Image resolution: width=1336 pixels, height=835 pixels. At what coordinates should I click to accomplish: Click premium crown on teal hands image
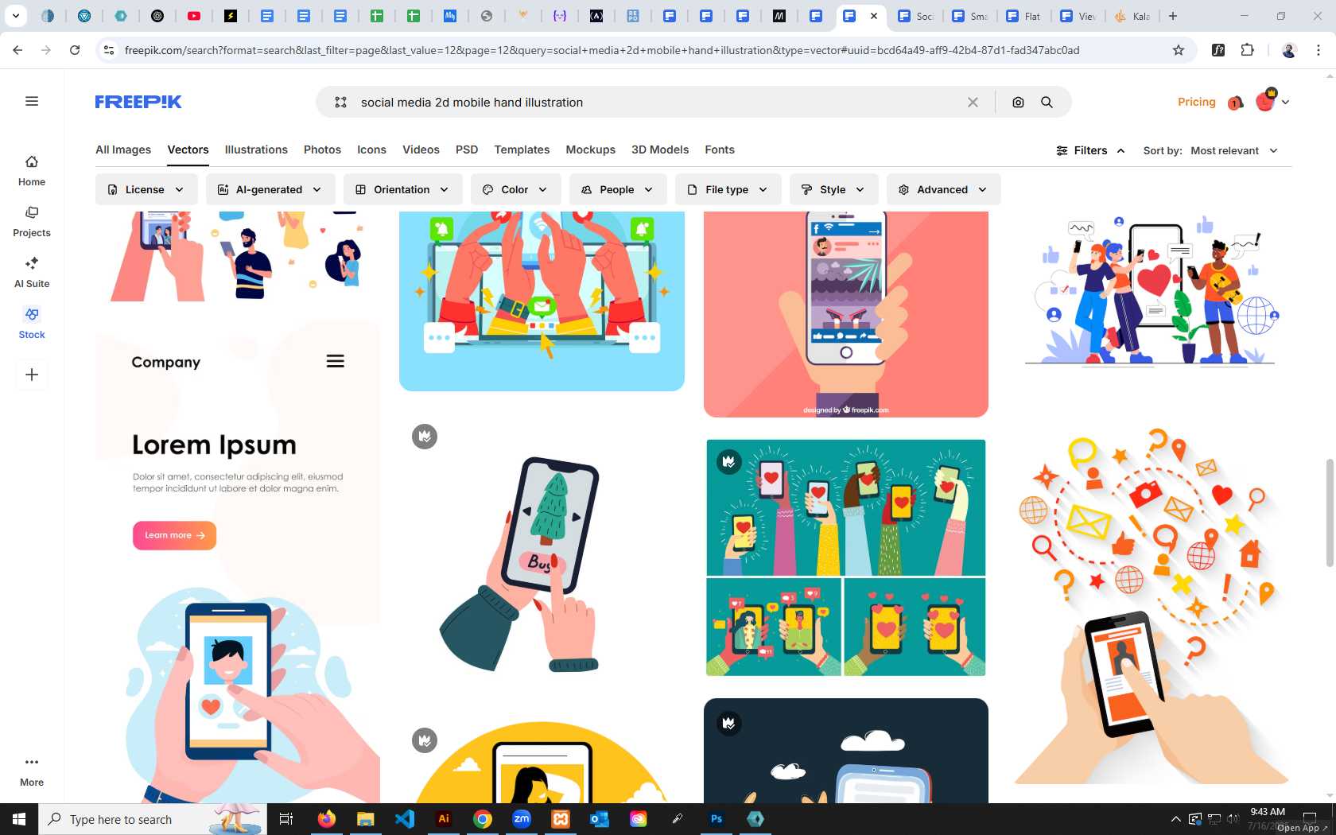pos(728,461)
